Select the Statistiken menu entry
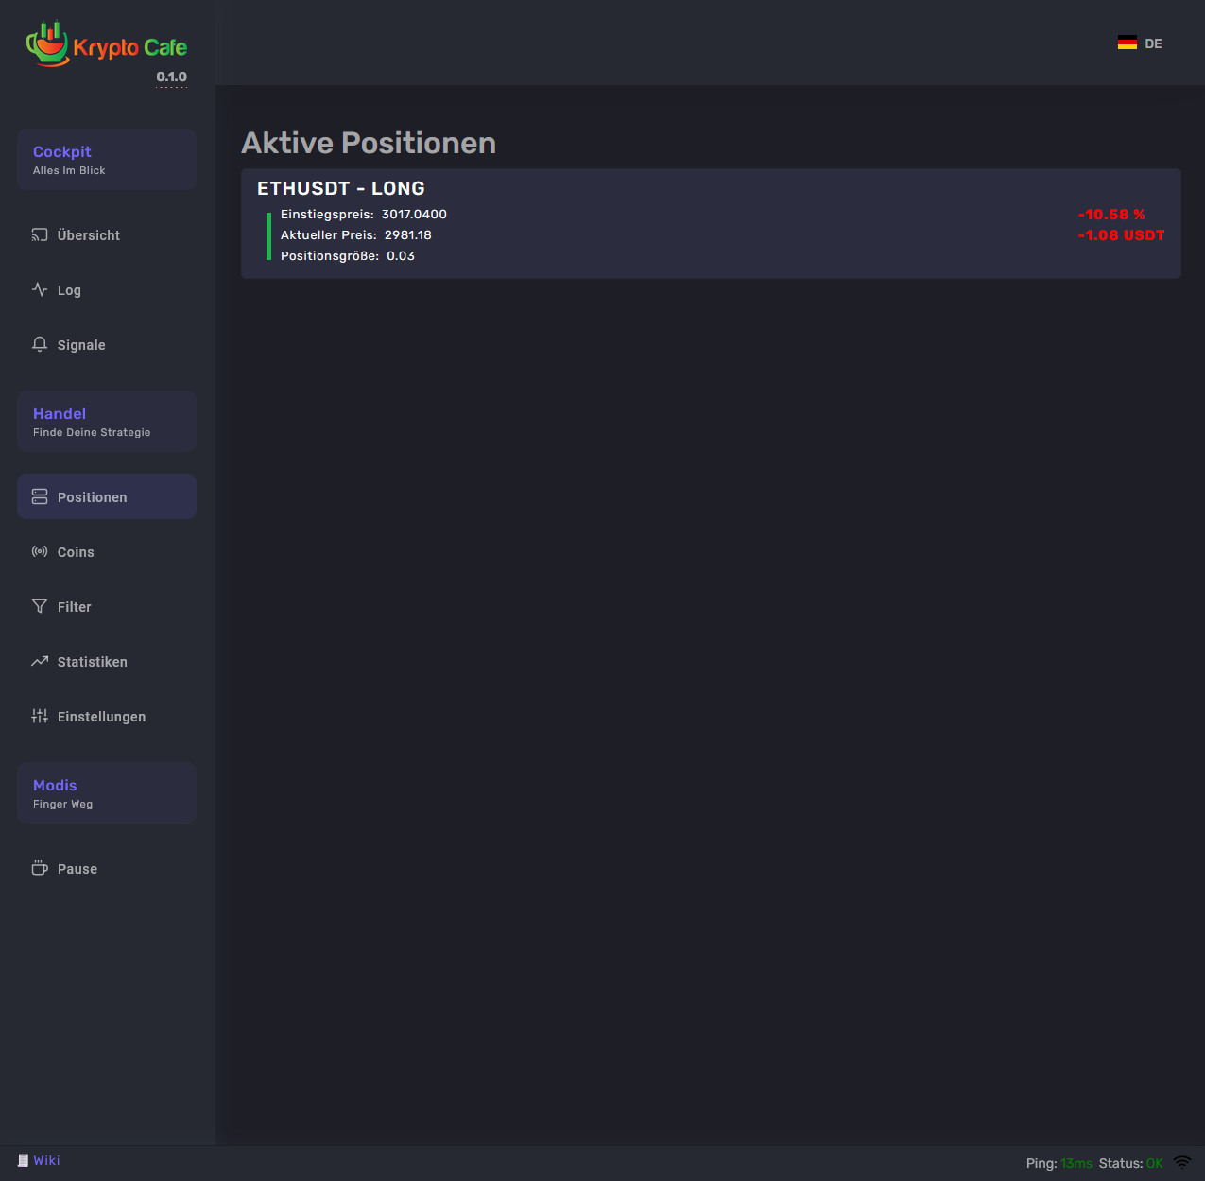 tap(93, 662)
